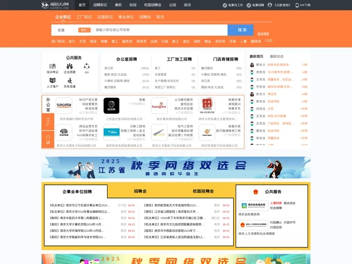Click the orange 更多 button in the search bar
The width and height of the screenshot is (352, 264).
85,30
